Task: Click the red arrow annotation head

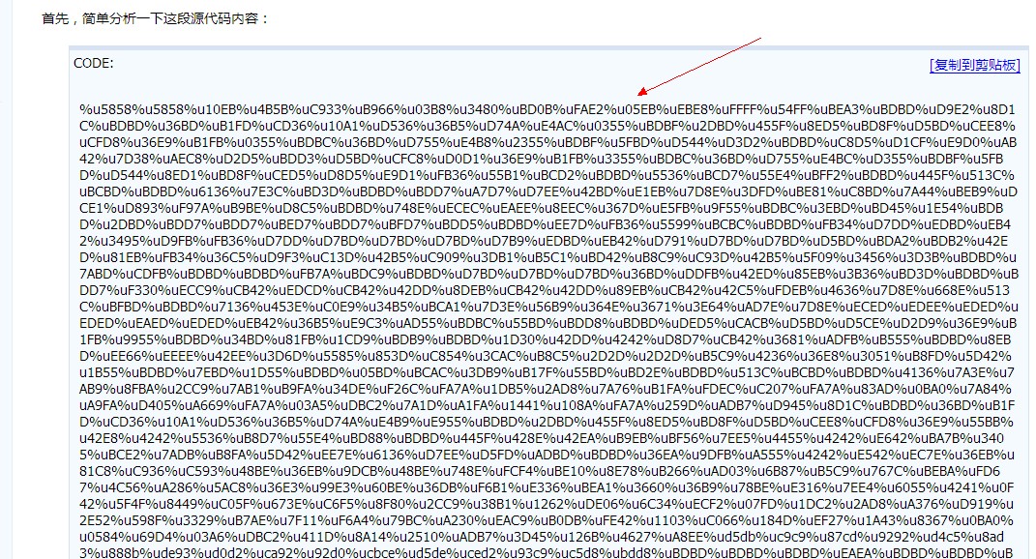Action: [643, 91]
